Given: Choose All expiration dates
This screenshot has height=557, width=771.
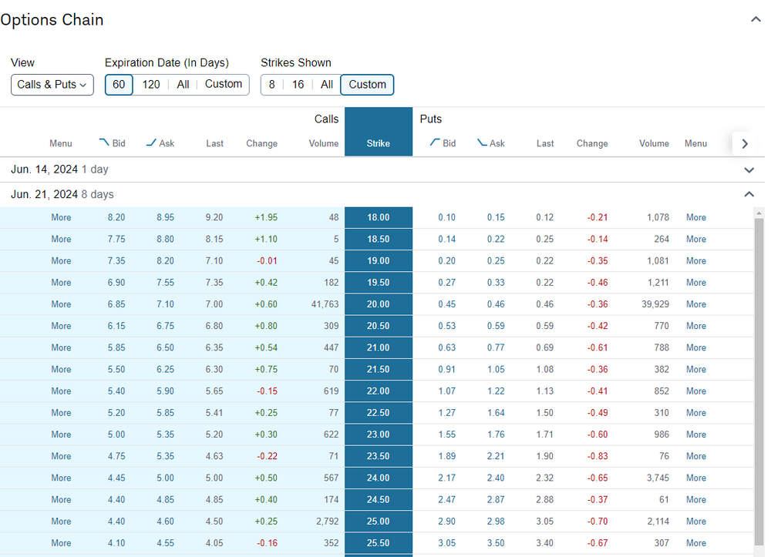Looking at the screenshot, I should [183, 85].
